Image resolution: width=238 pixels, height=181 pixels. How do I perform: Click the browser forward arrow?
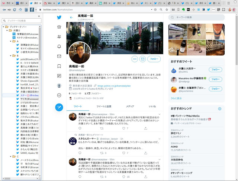tap(9, 10)
